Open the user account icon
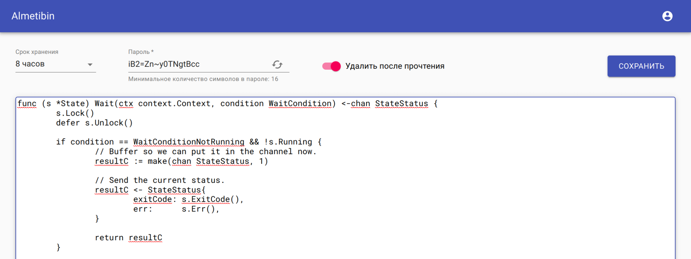691x259 pixels. [x=667, y=16]
